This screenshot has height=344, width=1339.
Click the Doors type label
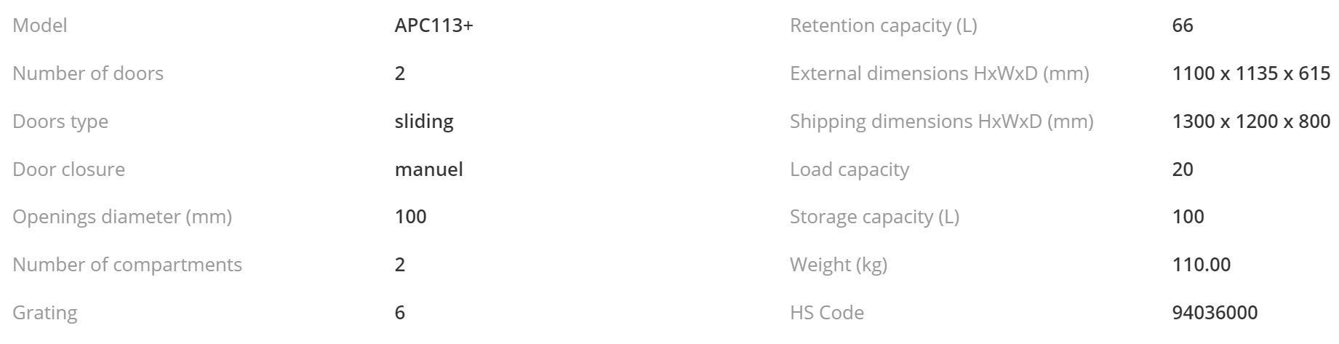[x=60, y=121]
